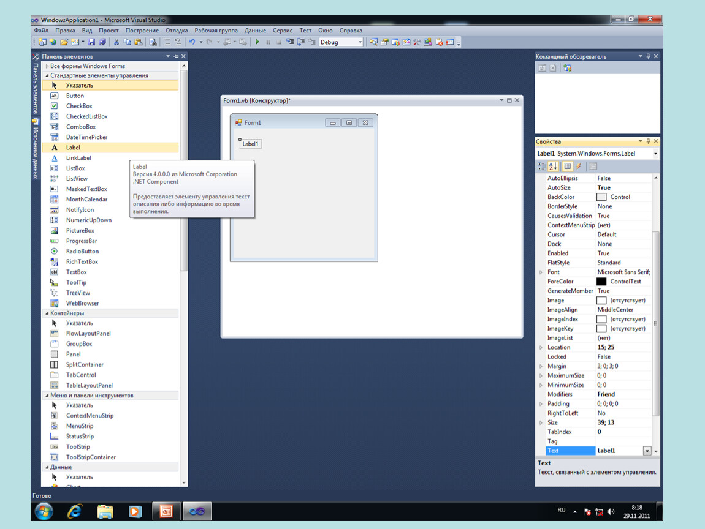Click the Open File folder toolbar icon
This screenshot has width=705, height=529.
64,42
